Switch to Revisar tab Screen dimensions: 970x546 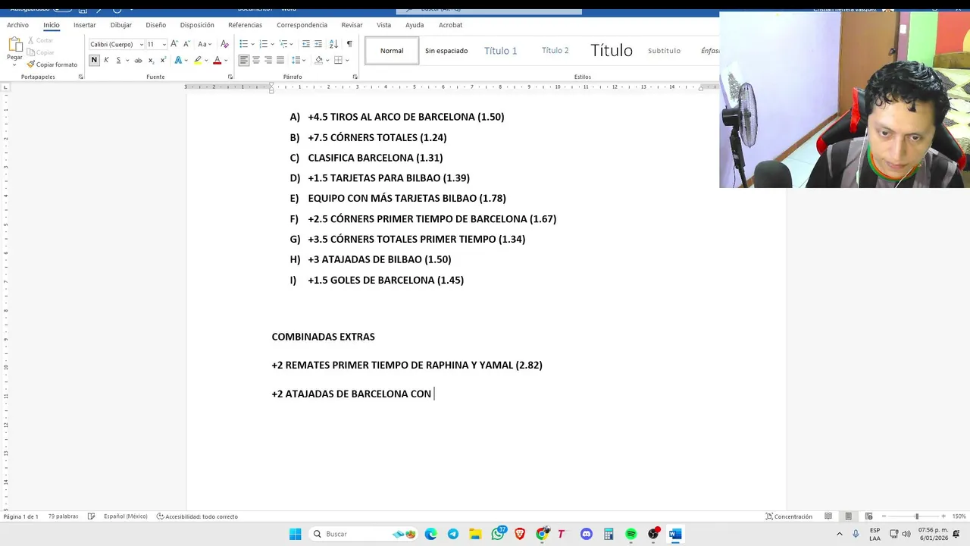[352, 25]
